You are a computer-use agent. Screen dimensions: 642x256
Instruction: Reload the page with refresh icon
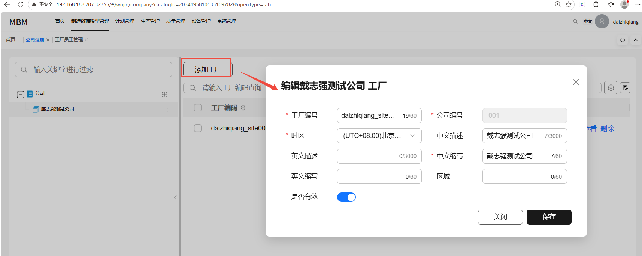tap(21, 4)
